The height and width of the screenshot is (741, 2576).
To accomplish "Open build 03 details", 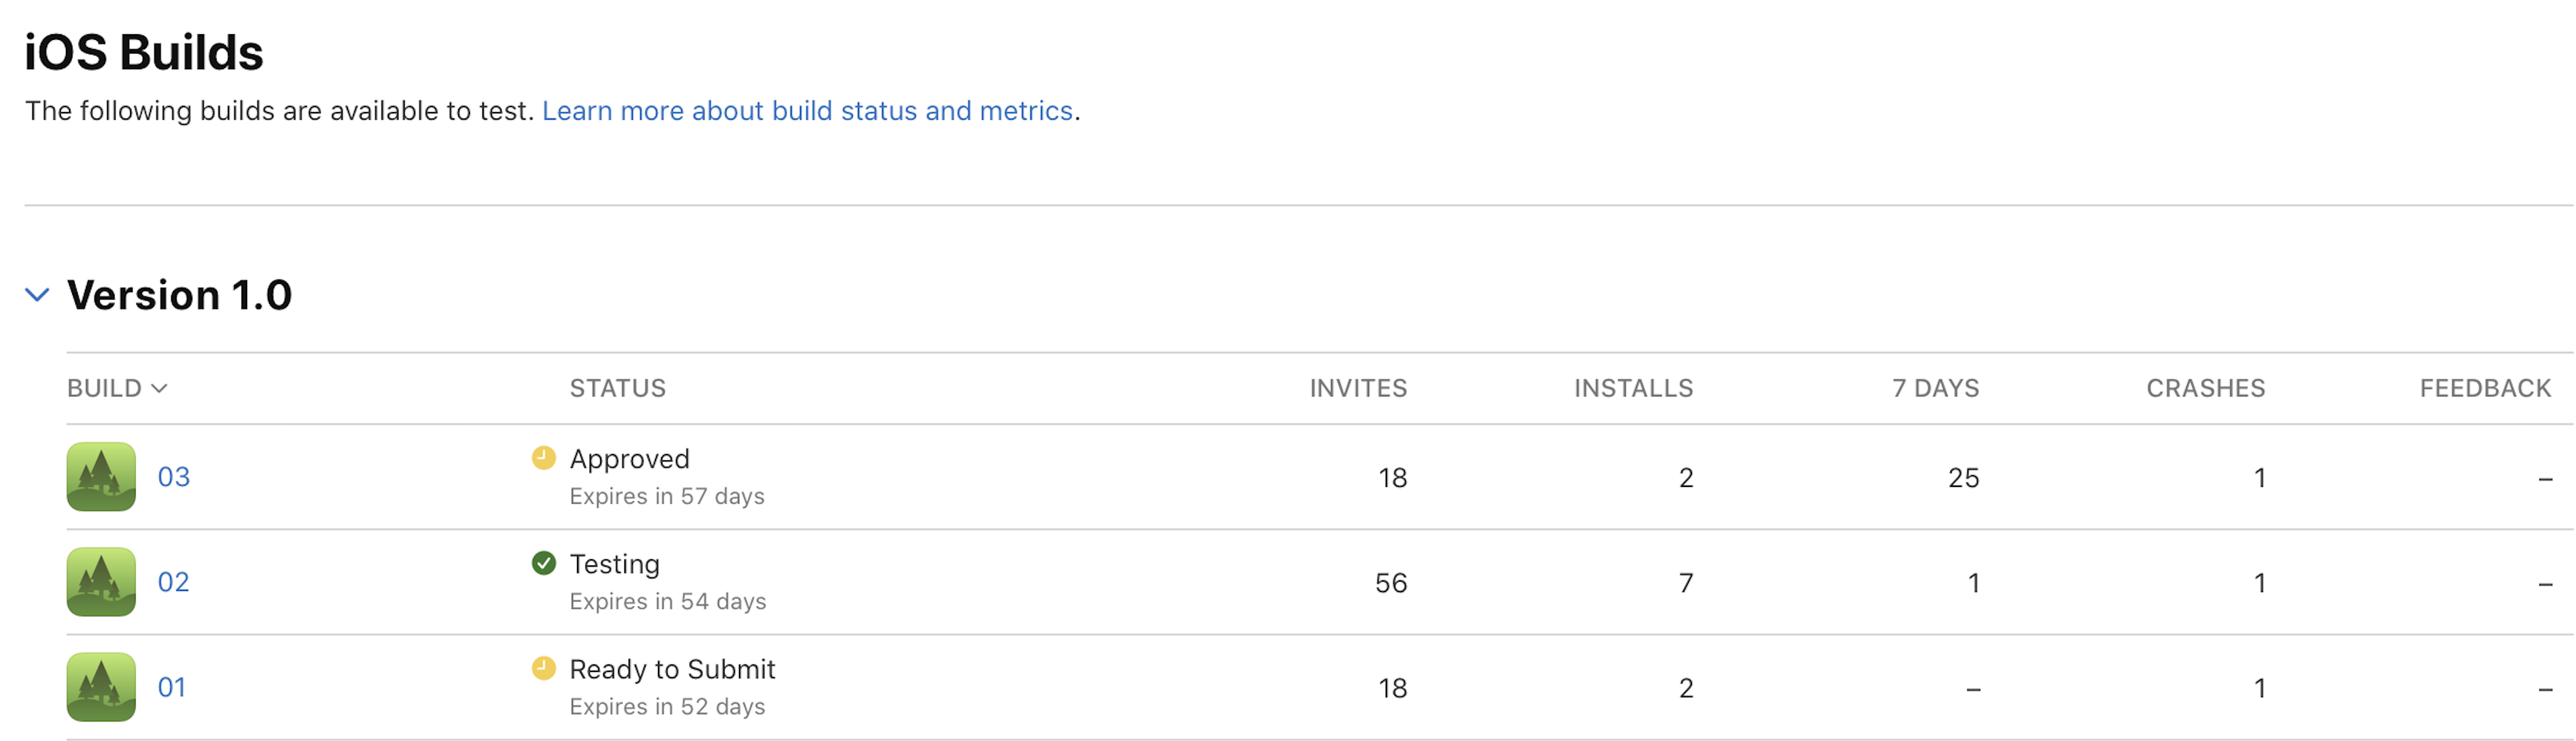I will (173, 477).
